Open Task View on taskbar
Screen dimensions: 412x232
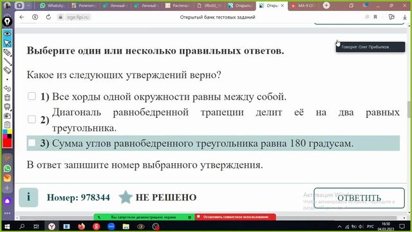click(37, 226)
